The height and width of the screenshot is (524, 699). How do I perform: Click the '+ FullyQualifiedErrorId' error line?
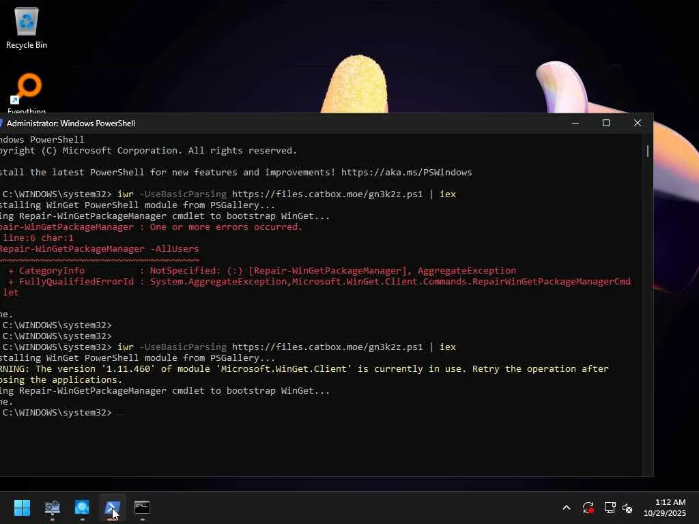point(319,282)
